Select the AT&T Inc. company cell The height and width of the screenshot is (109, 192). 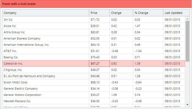[x=46, y=51]
